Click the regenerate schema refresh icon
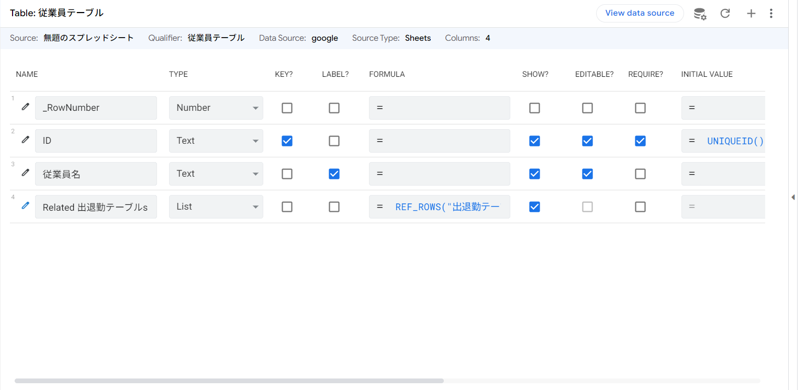Image resolution: width=806 pixels, height=390 pixels. [725, 14]
